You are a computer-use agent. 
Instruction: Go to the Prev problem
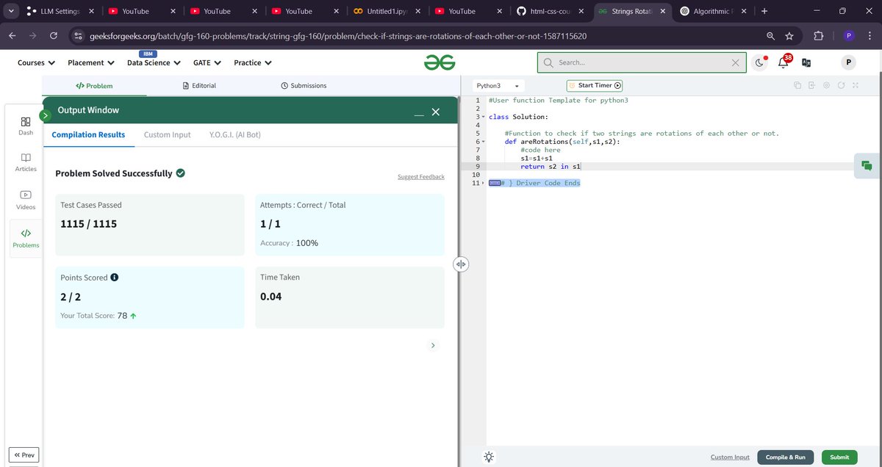pos(24,455)
